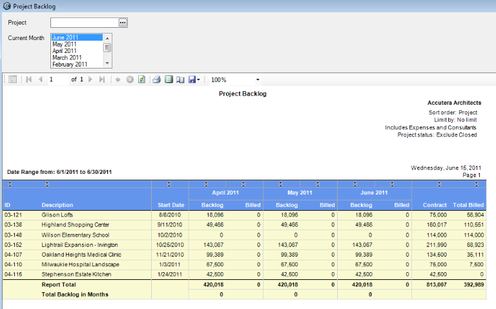
Task: Switch to print layout view
Action: pos(169,80)
